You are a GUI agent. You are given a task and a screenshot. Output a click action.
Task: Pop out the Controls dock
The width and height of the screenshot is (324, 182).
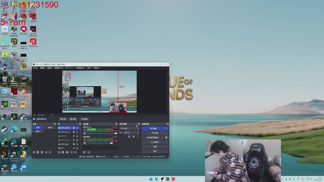(167, 124)
